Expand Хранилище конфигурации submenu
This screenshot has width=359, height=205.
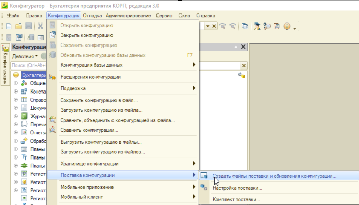(x=123, y=164)
